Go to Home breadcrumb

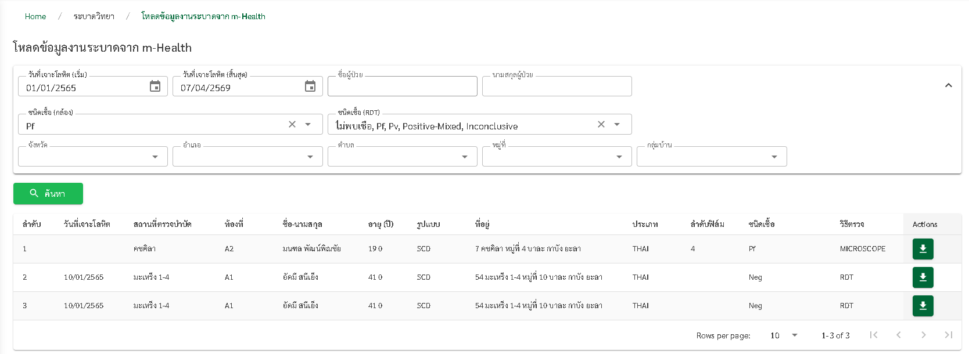35,16
